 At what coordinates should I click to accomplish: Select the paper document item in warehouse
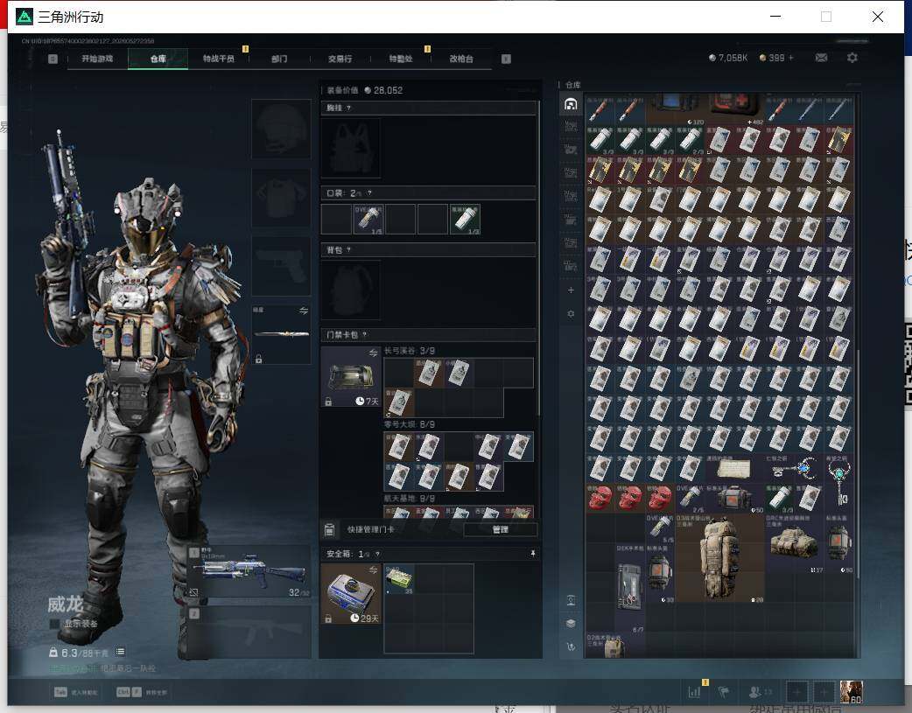(734, 469)
